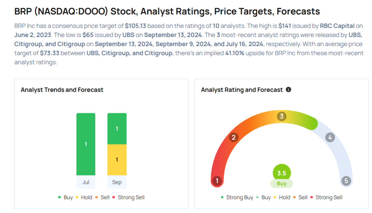Toggle Hold series in trends chart legend
Image resolution: width=372 pixels, height=213 pixels.
[x=85, y=197]
